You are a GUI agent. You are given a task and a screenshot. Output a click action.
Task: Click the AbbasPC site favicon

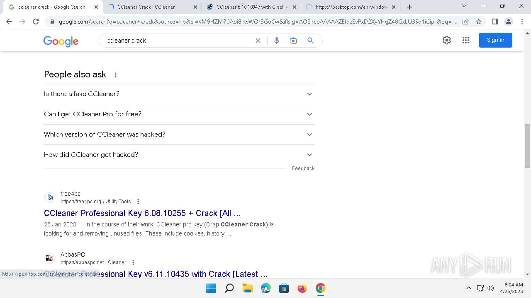click(50, 258)
